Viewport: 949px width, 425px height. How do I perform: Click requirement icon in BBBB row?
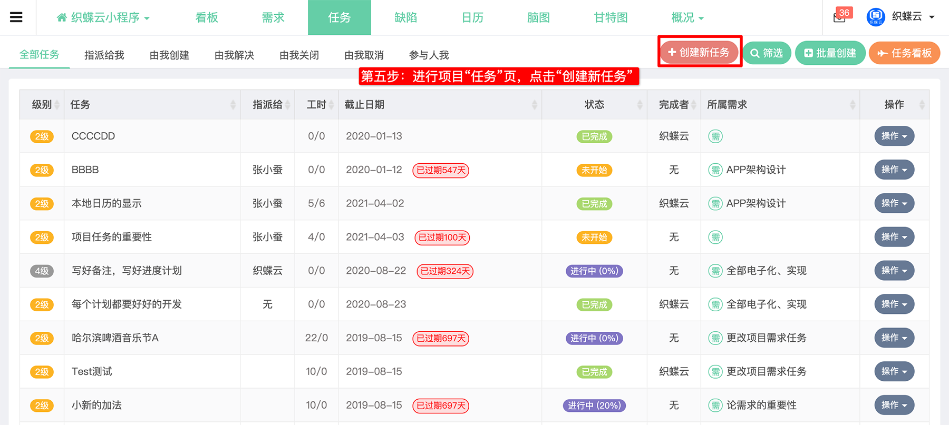(715, 170)
